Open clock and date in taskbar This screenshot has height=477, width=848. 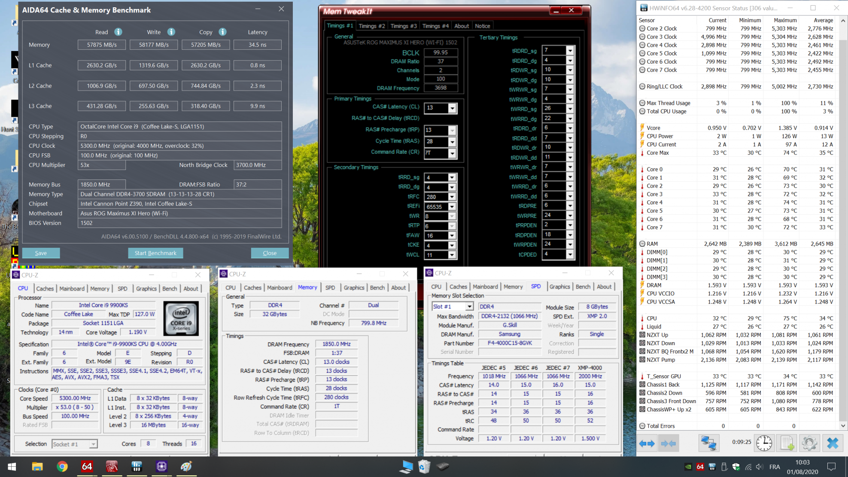point(802,467)
